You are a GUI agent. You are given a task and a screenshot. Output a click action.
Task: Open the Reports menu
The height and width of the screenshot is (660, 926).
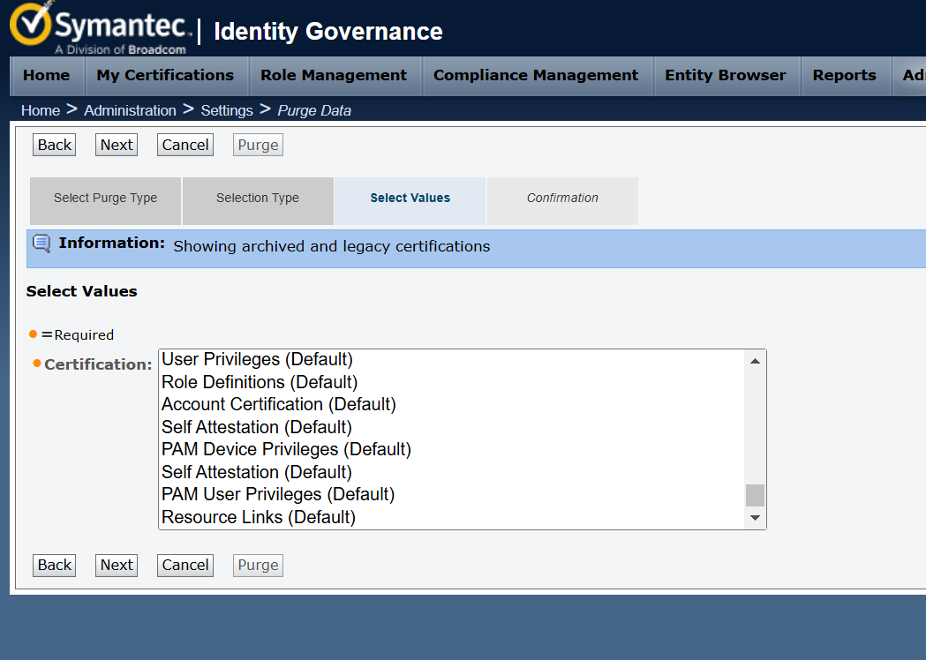(x=844, y=76)
